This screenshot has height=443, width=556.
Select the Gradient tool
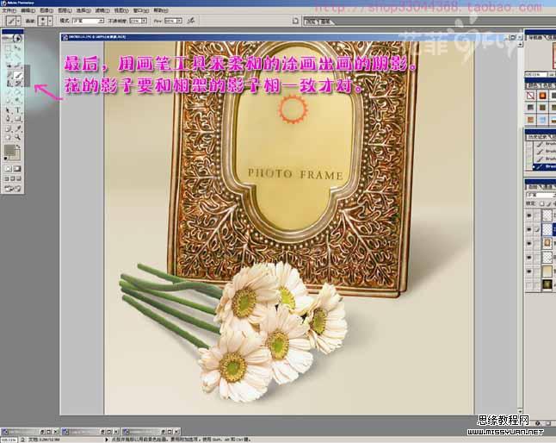point(18,92)
